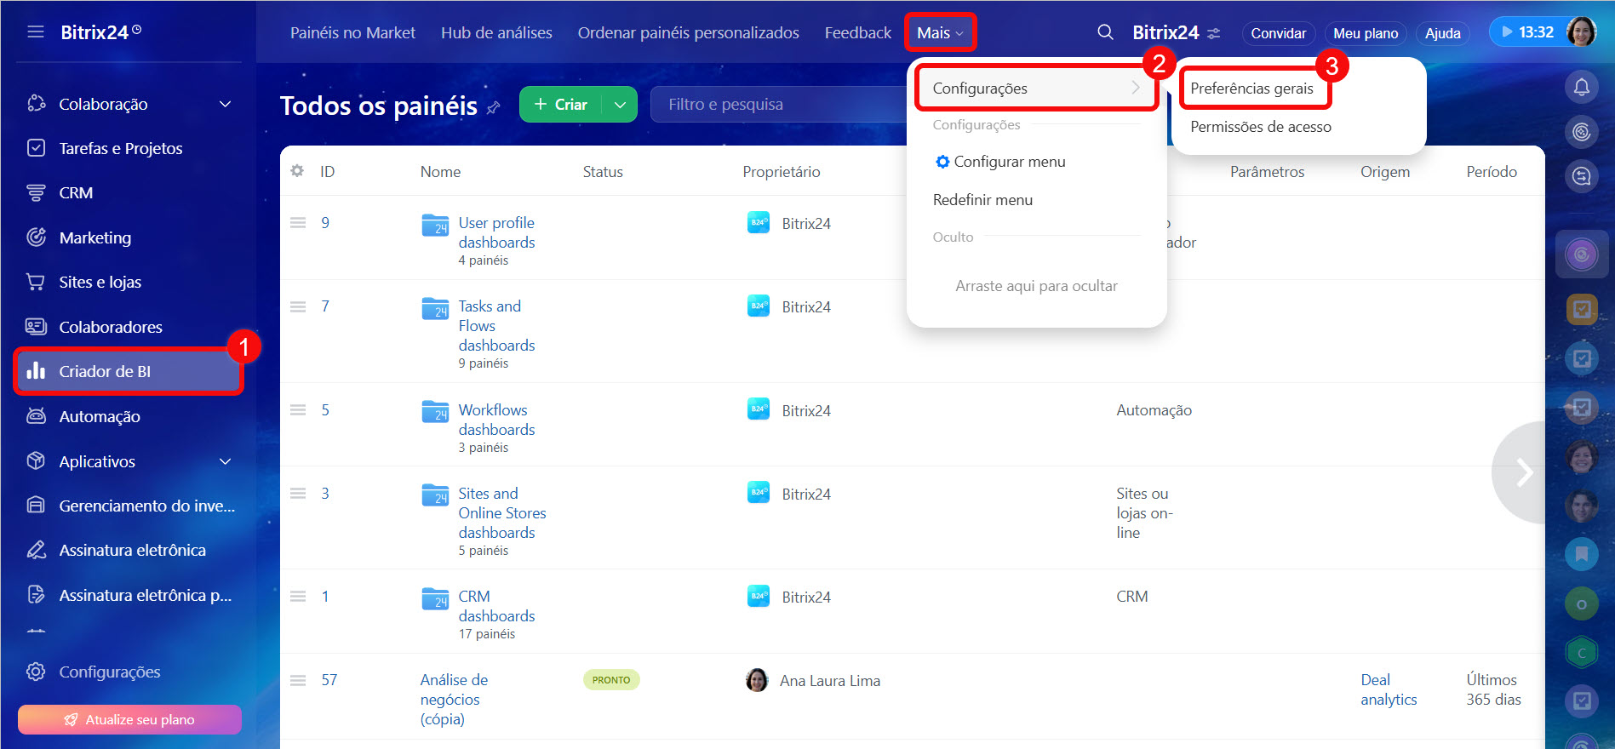Click the Bitrix24 portal settings sliders icon
This screenshot has height=749, width=1615.
1214,33
